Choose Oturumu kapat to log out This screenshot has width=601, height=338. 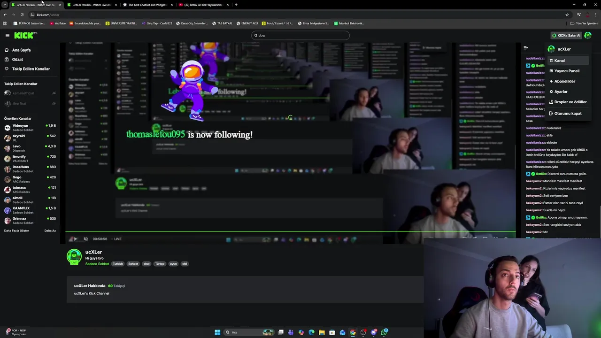click(568, 113)
